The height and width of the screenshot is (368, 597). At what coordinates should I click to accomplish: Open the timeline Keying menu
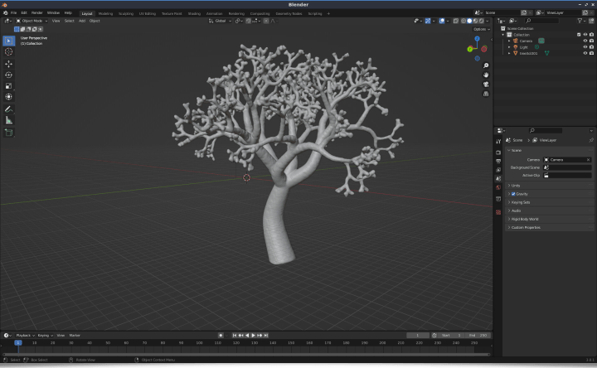(x=46, y=336)
